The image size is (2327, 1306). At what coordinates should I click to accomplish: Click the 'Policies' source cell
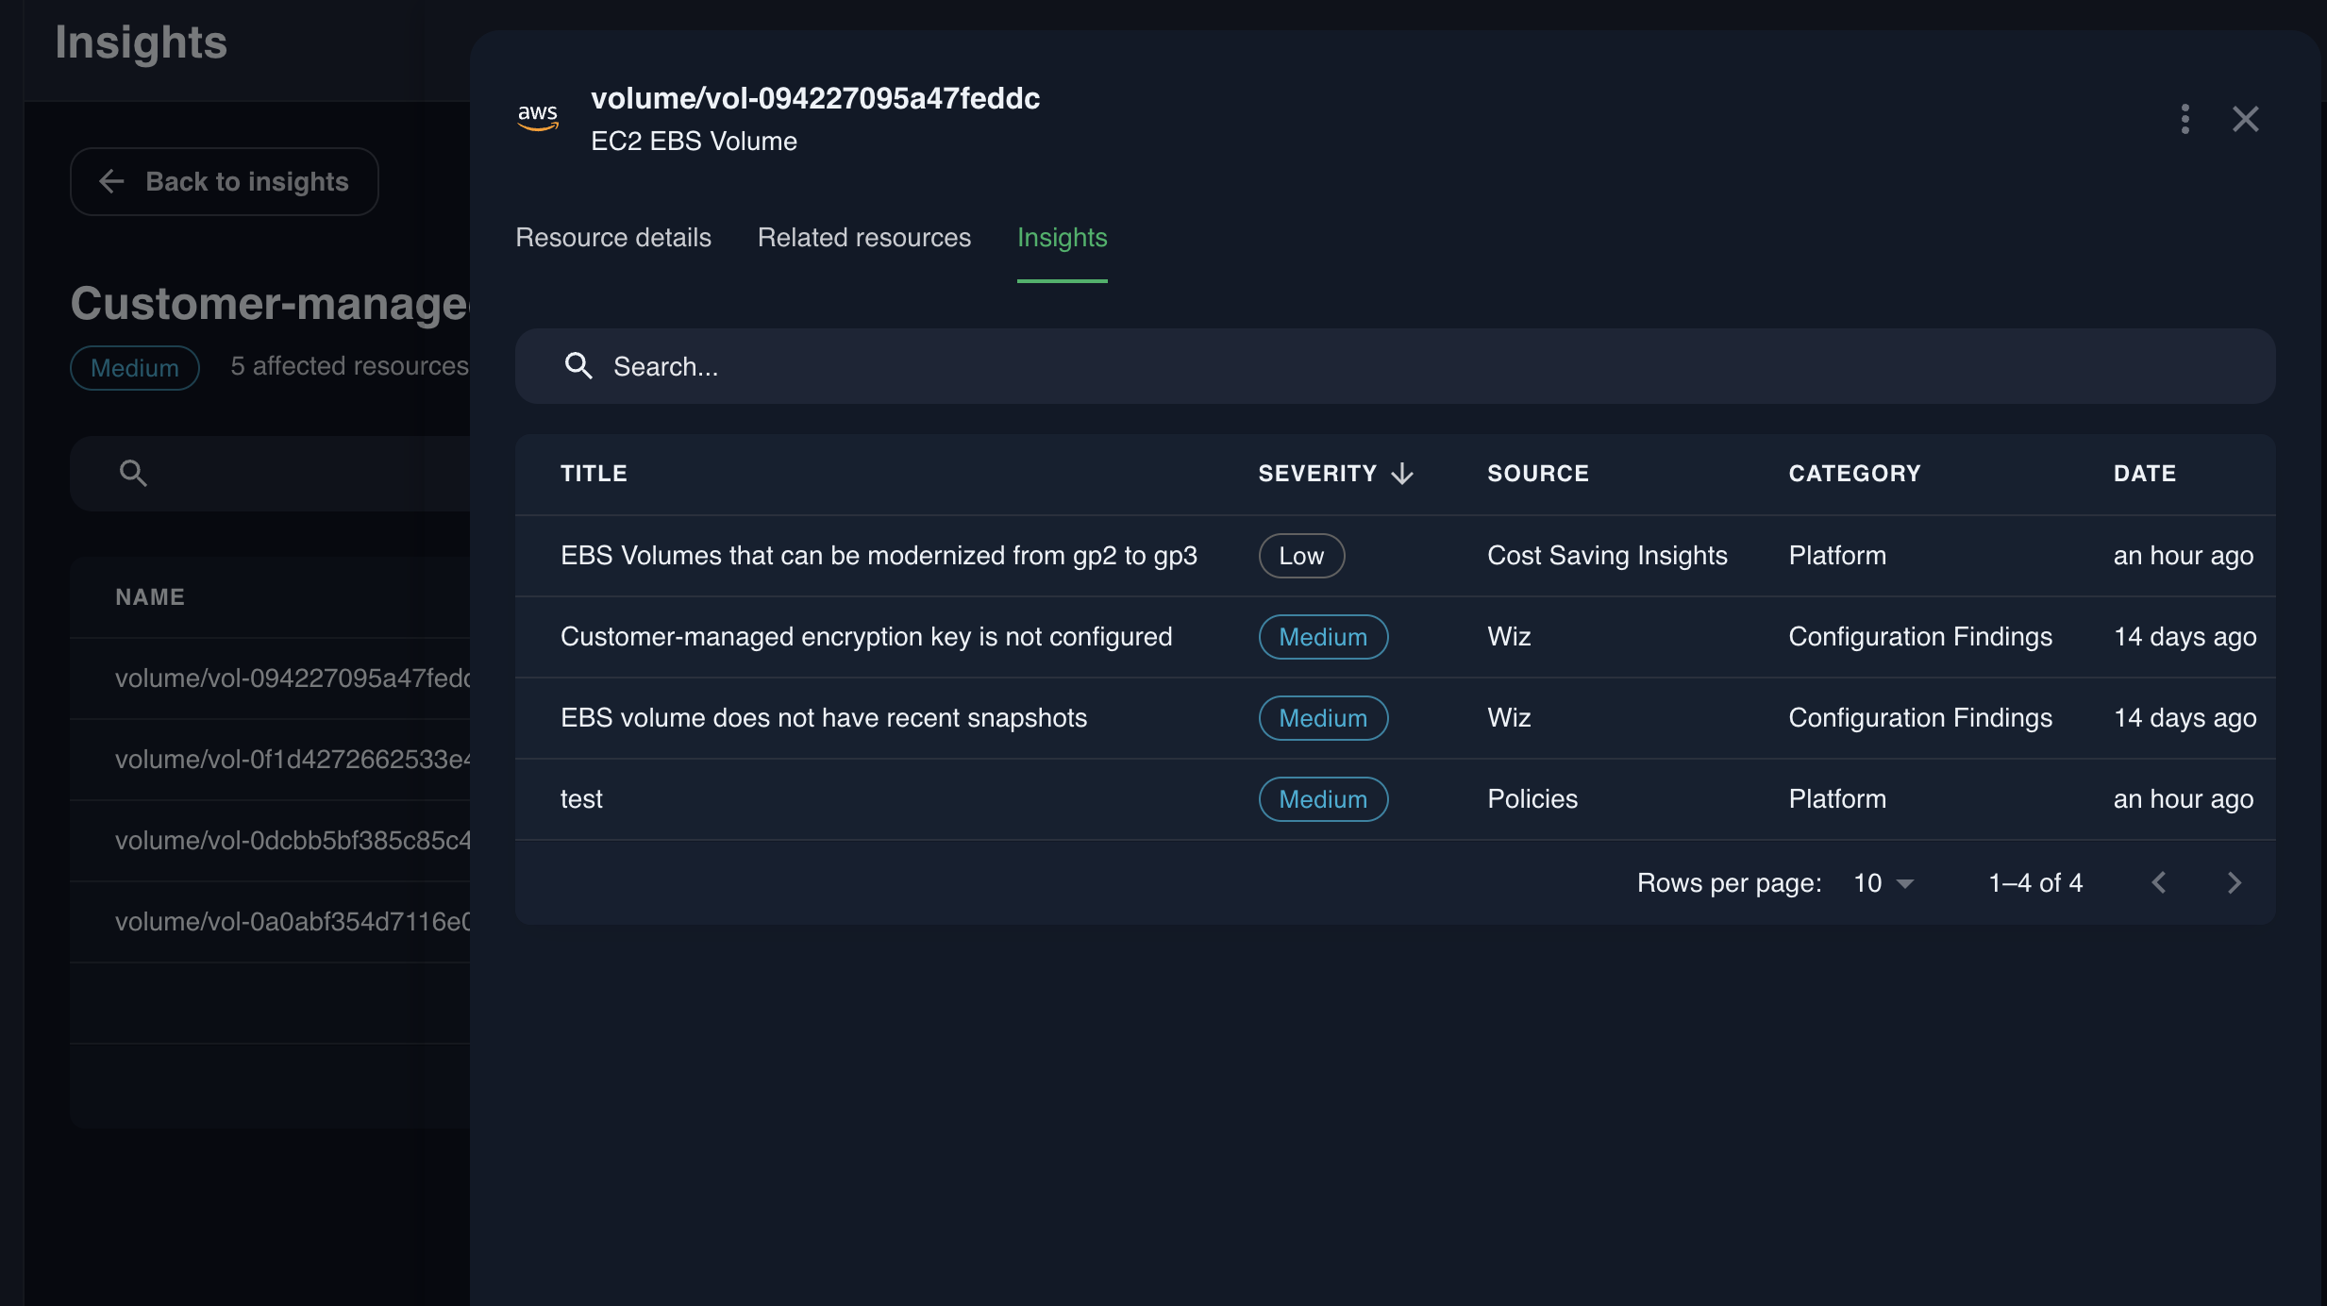click(x=1532, y=799)
